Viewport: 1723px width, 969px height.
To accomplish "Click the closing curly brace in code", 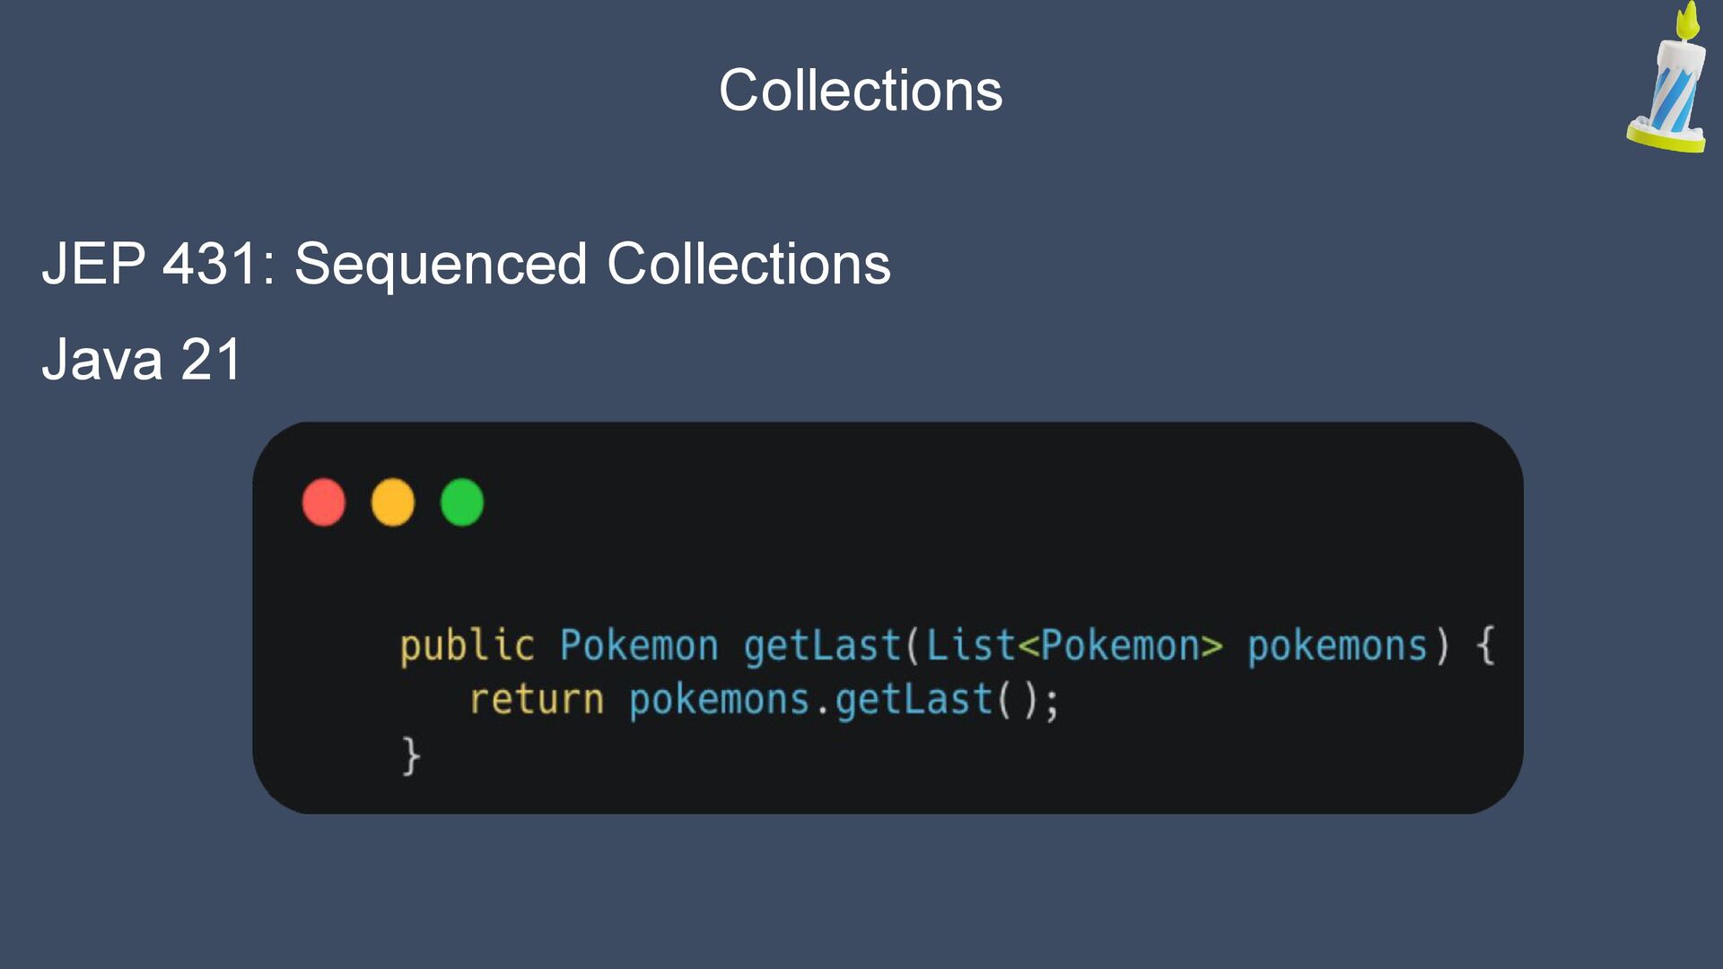I will click(411, 755).
